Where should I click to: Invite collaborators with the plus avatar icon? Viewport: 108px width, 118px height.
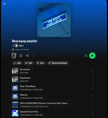(14, 46)
